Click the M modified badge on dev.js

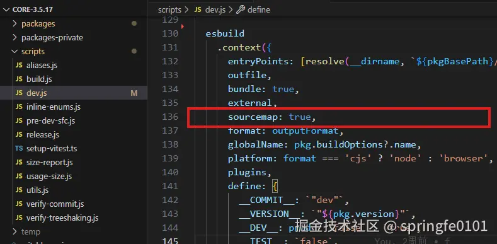[134, 93]
